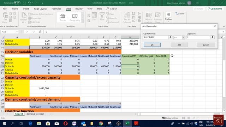The width and height of the screenshot is (226, 127).
Task: Select the Select All corner triangle
Action: (2, 37)
